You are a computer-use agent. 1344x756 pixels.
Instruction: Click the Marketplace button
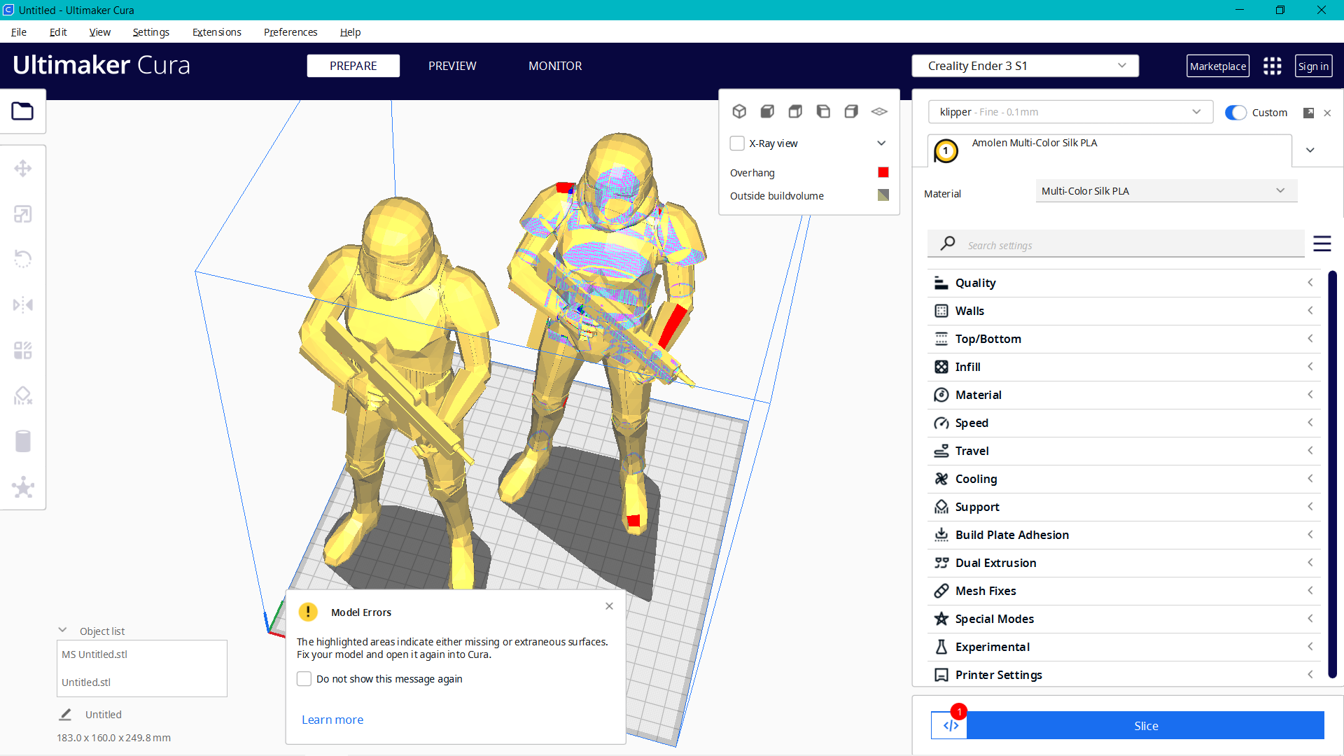(1218, 66)
